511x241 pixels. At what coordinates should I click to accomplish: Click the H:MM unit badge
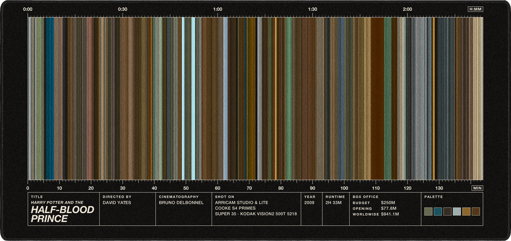click(x=475, y=9)
